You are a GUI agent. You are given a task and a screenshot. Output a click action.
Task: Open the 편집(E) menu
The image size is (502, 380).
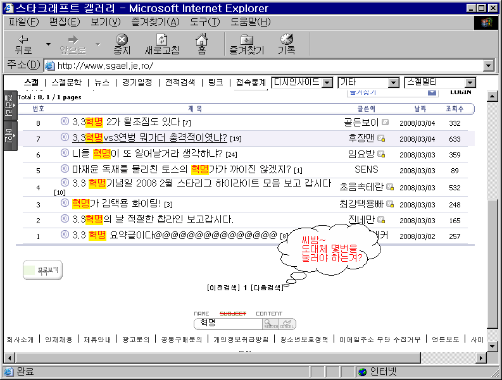pos(65,22)
